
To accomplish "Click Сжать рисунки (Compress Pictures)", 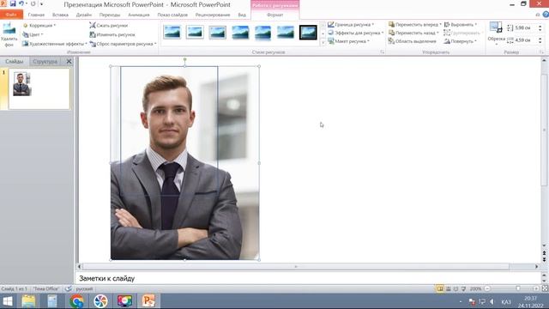I will point(109,26).
